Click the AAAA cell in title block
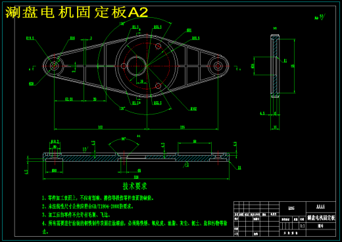 321,206
